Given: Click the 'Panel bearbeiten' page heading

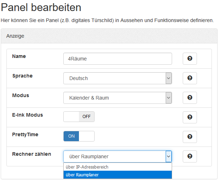Looking at the screenshot, I should (41, 7).
